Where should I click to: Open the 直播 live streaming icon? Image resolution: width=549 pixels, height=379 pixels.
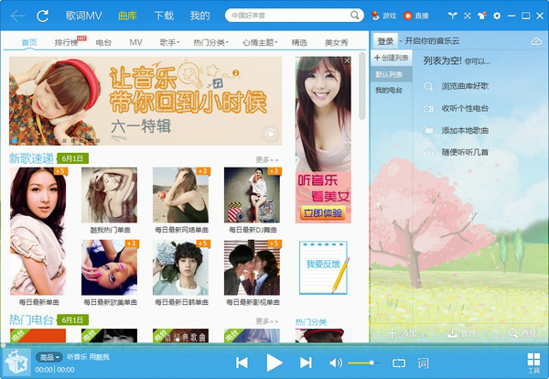point(416,16)
